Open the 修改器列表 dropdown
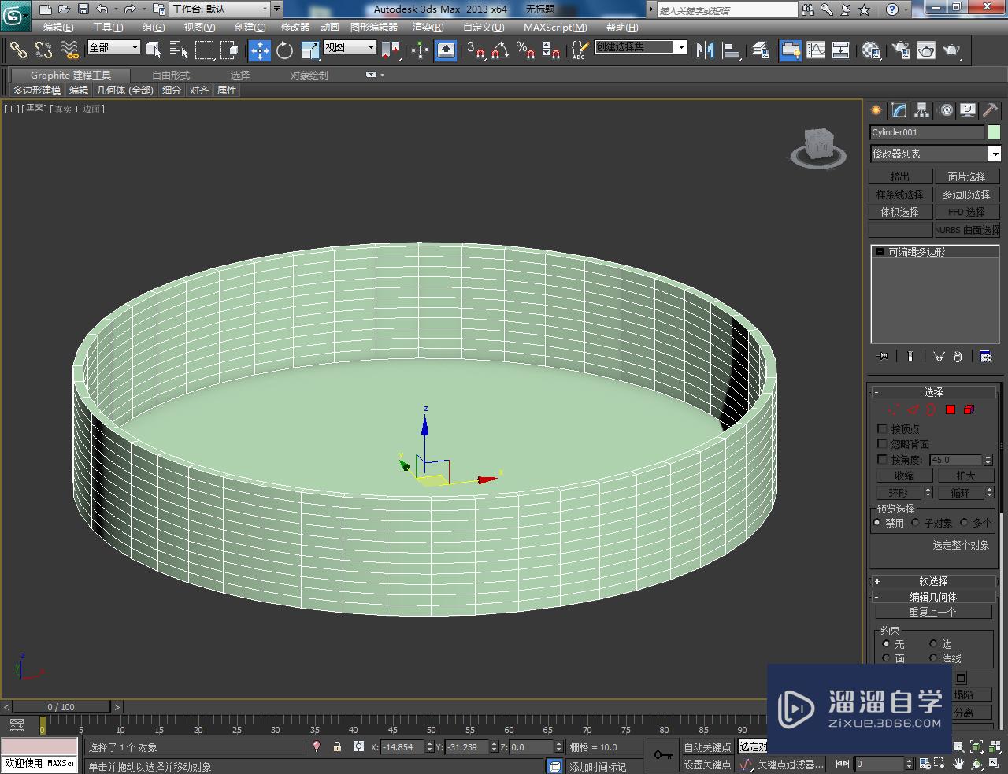1008x774 pixels. pyautogui.click(x=935, y=154)
